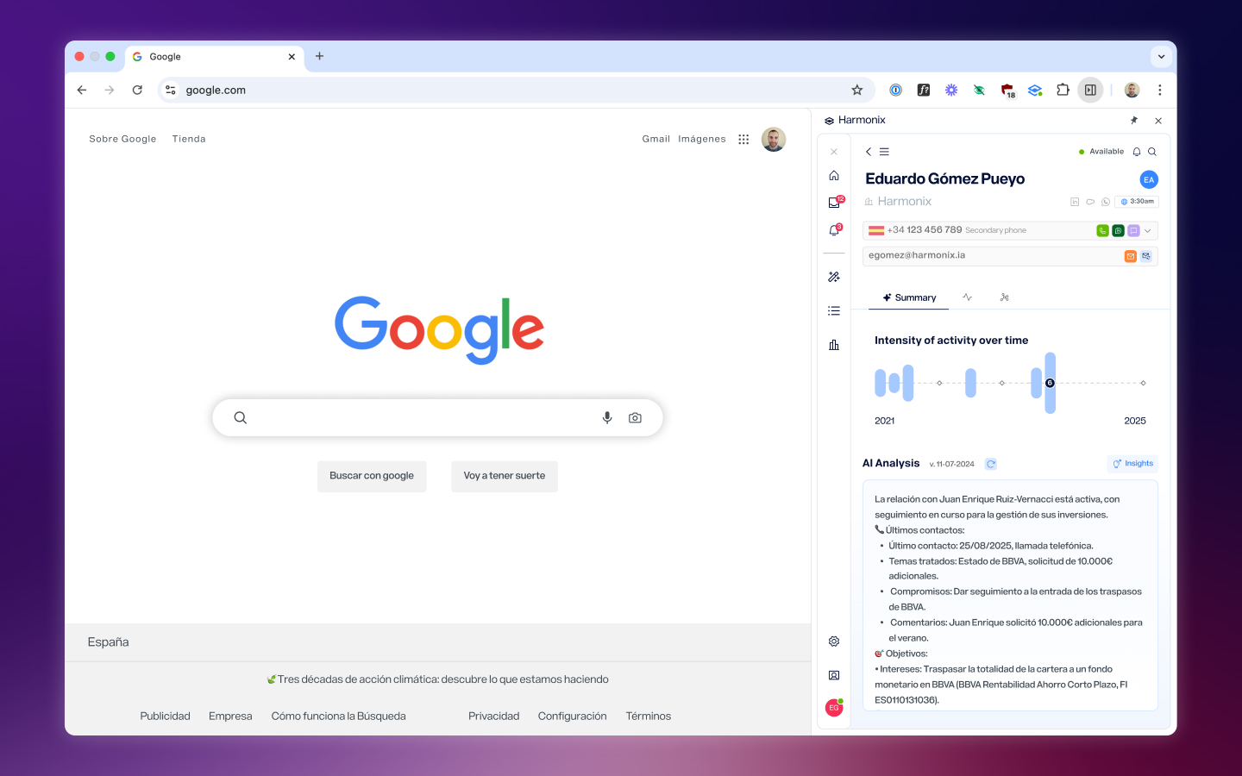Refresh the AI Analysis
The height and width of the screenshot is (776, 1242).
[x=991, y=464]
